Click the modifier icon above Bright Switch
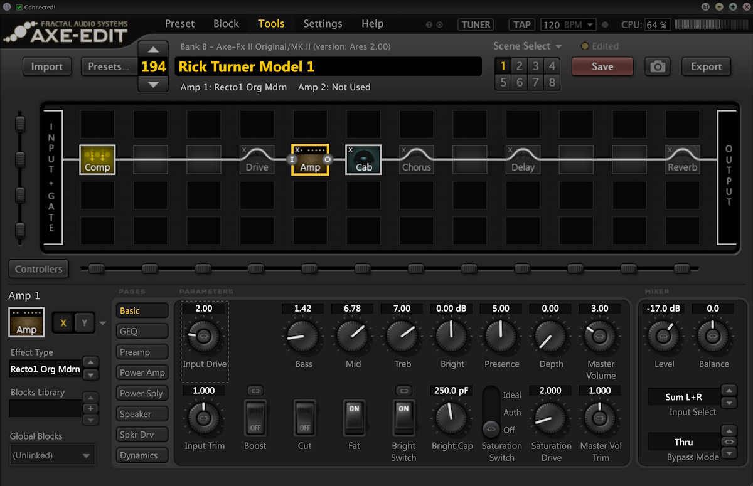 coord(403,391)
